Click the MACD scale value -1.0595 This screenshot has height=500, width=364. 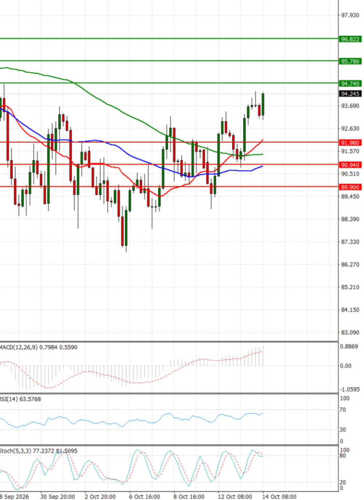coord(350,389)
